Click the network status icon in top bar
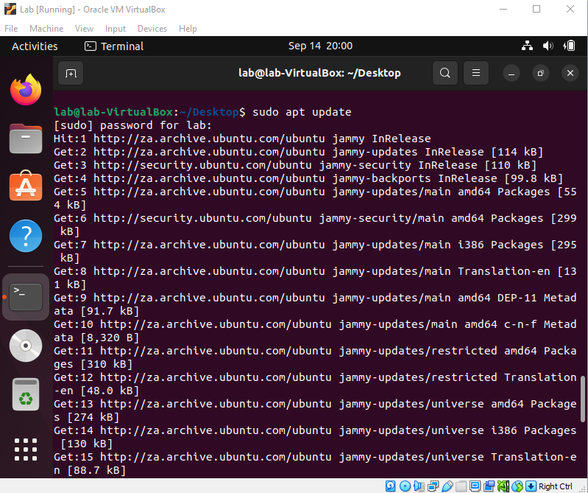 [x=527, y=46]
